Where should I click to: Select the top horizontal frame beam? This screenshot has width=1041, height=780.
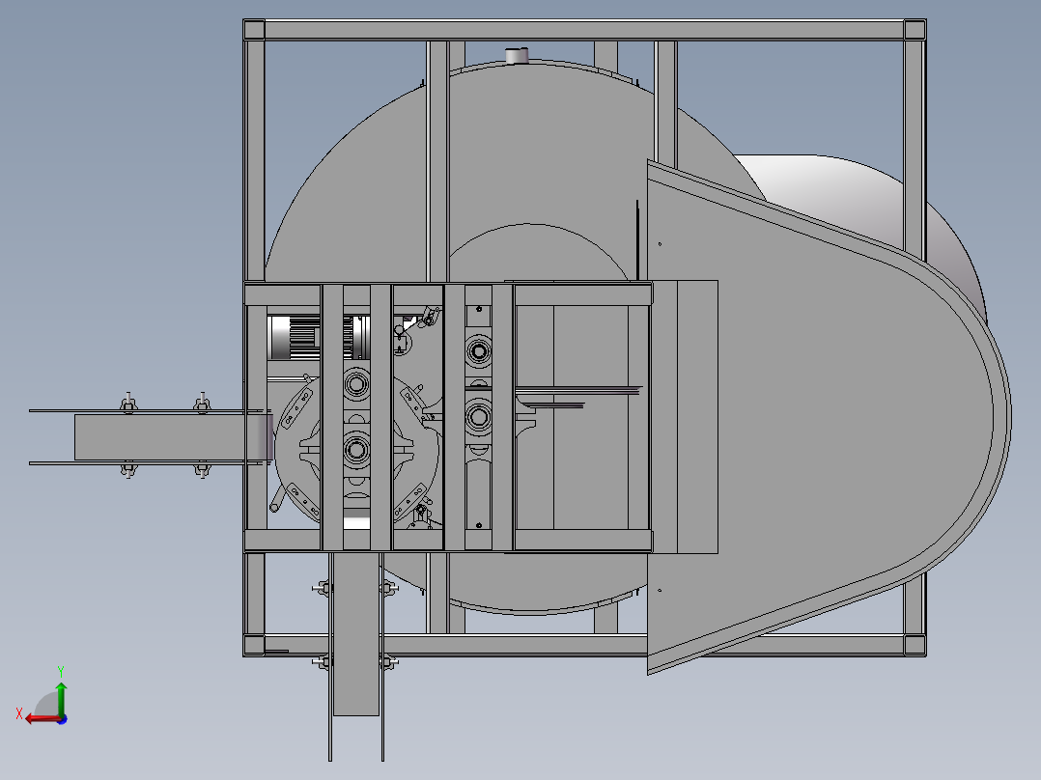pos(584,30)
